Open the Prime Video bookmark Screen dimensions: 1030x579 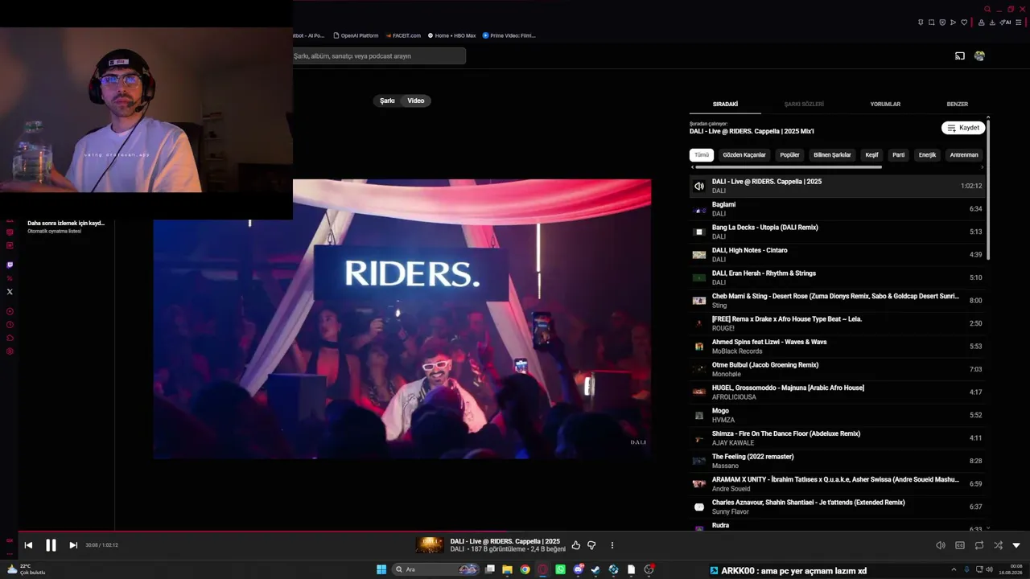tap(509, 35)
